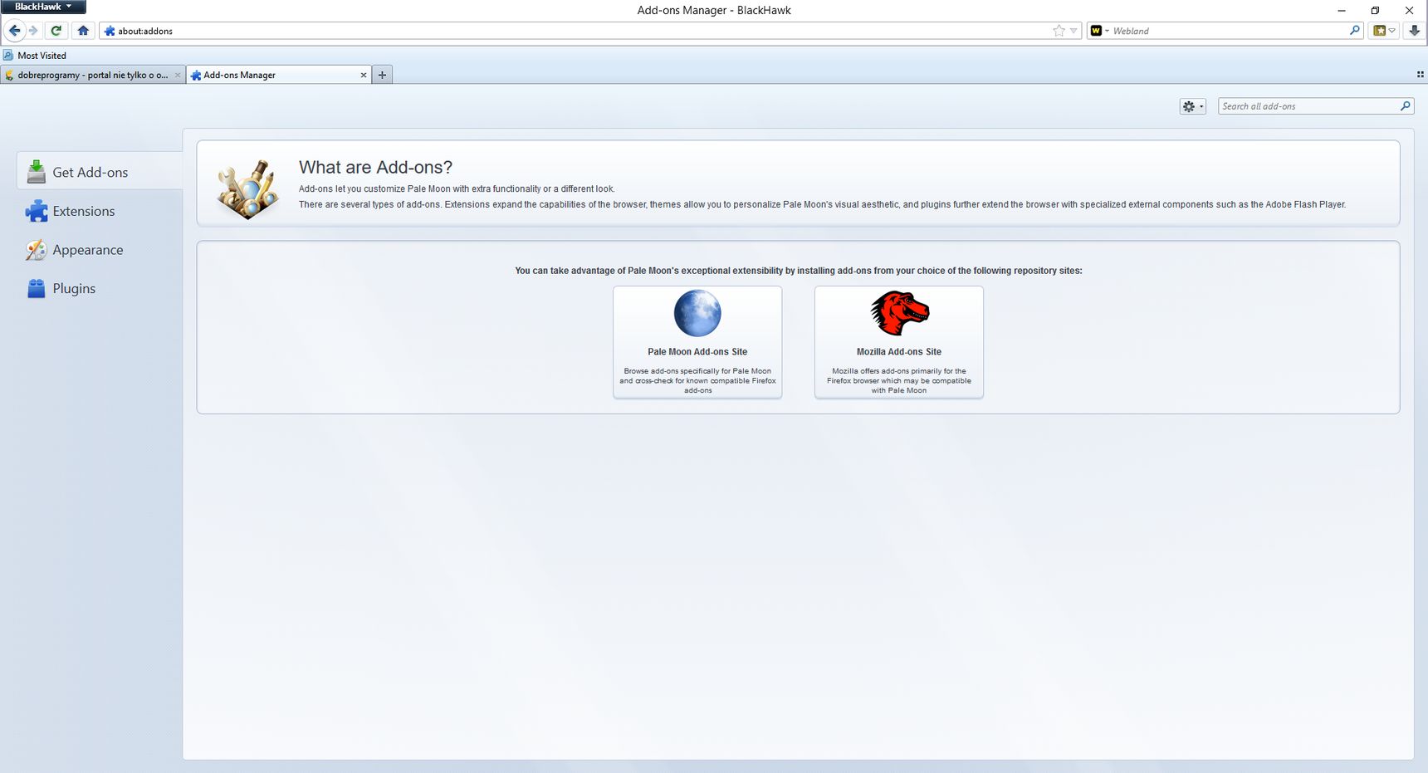This screenshot has height=773, width=1428.
Task: Bookmark this page with the star icon
Action: tap(1059, 31)
